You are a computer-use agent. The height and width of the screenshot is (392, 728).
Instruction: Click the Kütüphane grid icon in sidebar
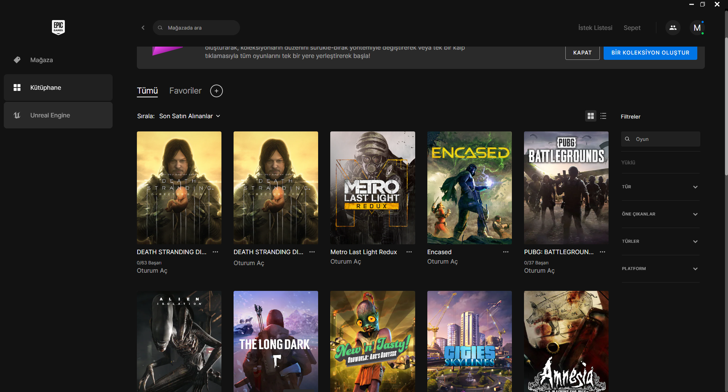pos(17,87)
